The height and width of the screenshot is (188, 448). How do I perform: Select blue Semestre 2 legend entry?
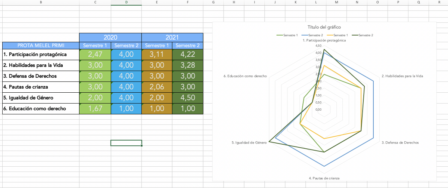[x=312, y=35]
